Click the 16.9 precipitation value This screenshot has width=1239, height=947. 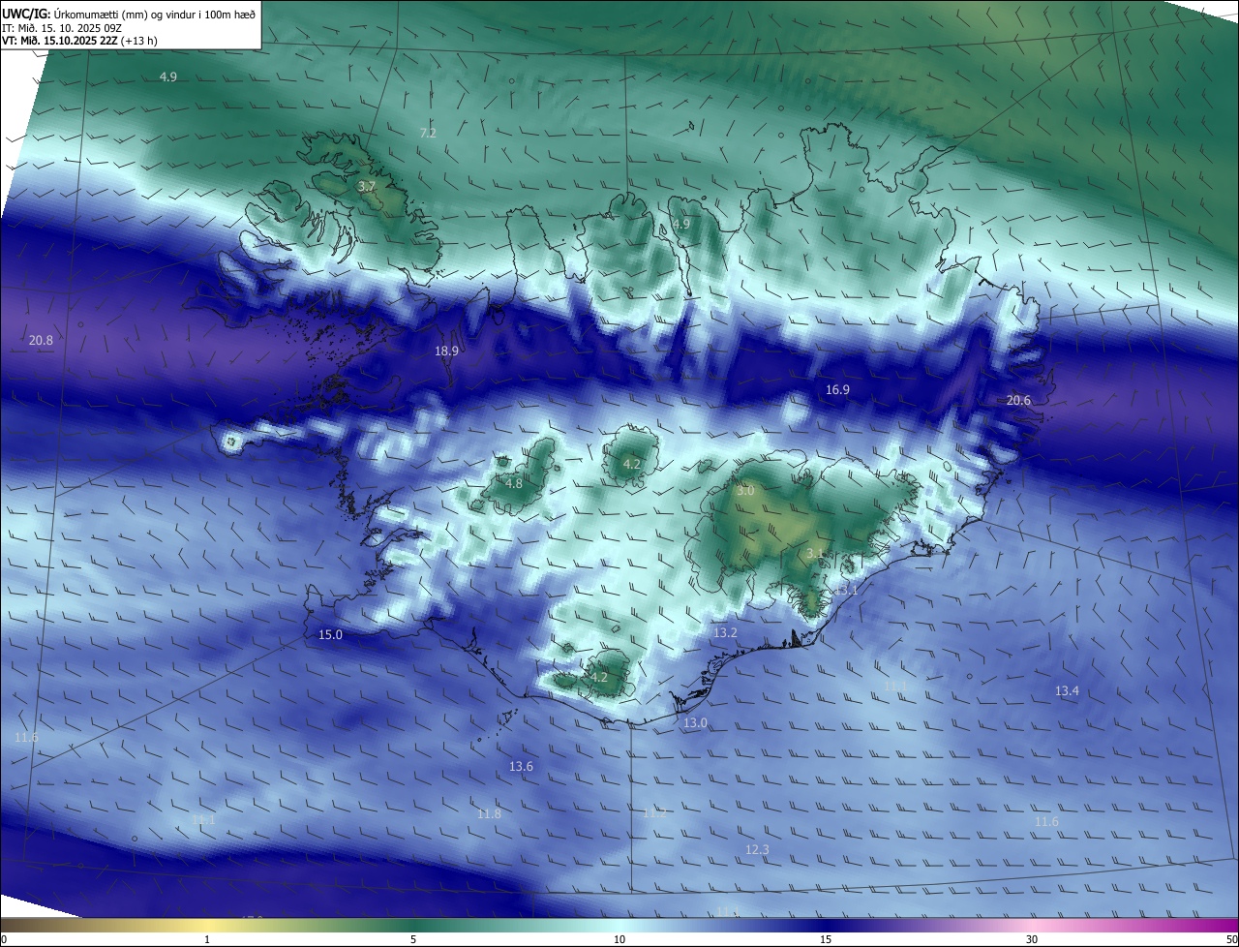[837, 389]
